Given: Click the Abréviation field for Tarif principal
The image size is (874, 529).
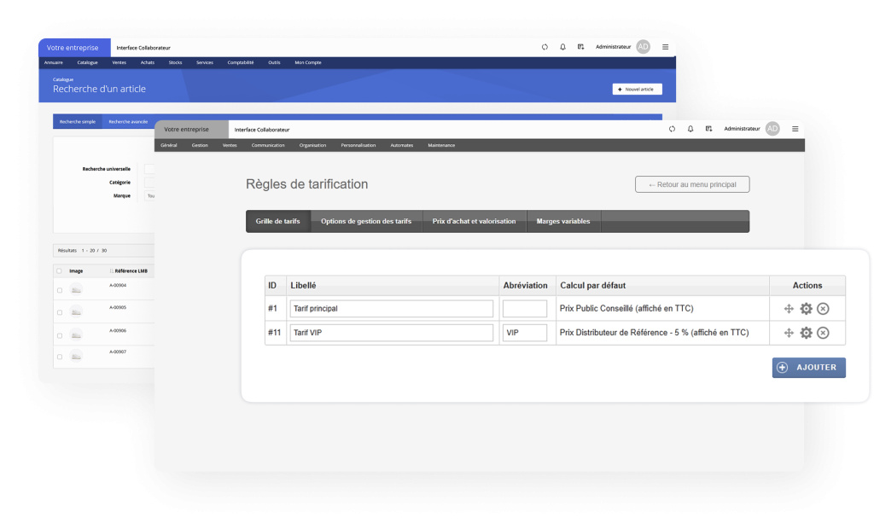Looking at the screenshot, I should [x=524, y=309].
